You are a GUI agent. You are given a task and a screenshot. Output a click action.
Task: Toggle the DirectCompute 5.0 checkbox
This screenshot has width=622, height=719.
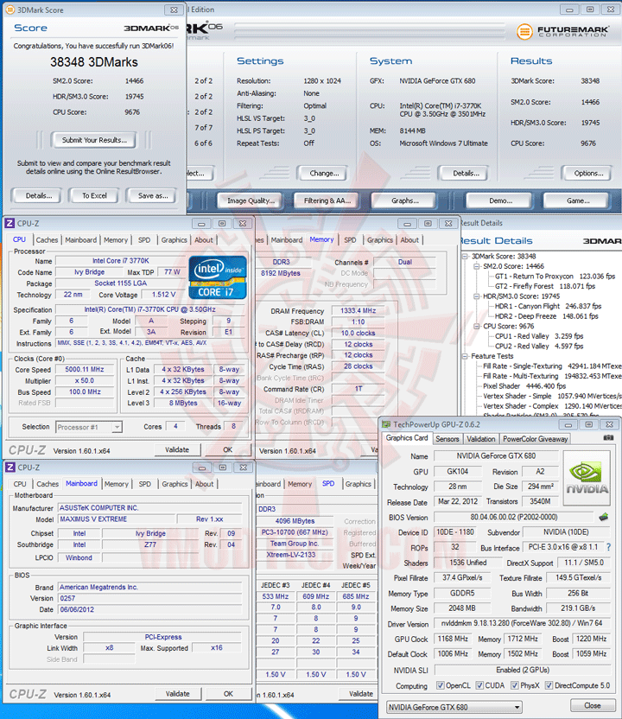point(549,685)
